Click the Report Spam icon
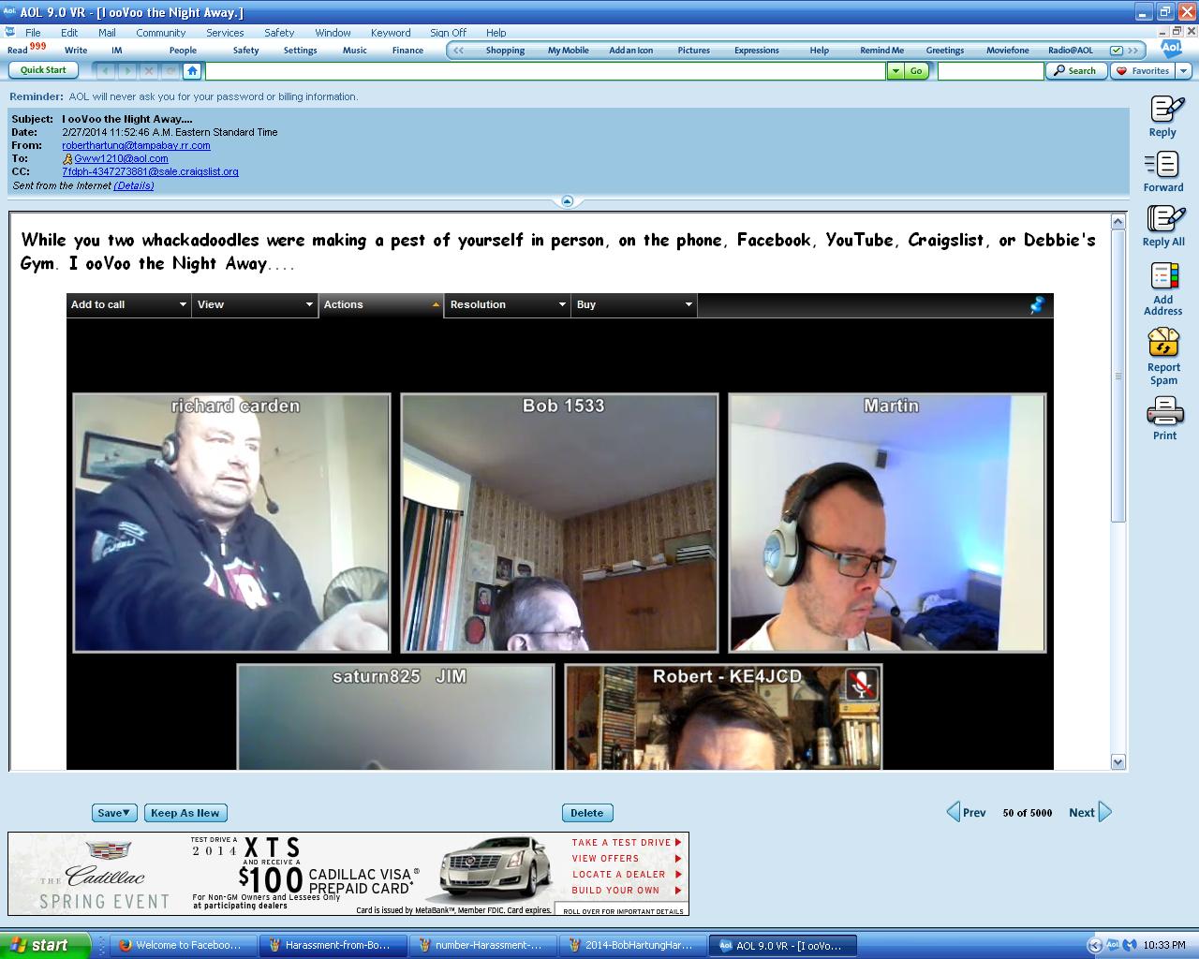Image resolution: width=1199 pixels, height=959 pixels. (1163, 342)
